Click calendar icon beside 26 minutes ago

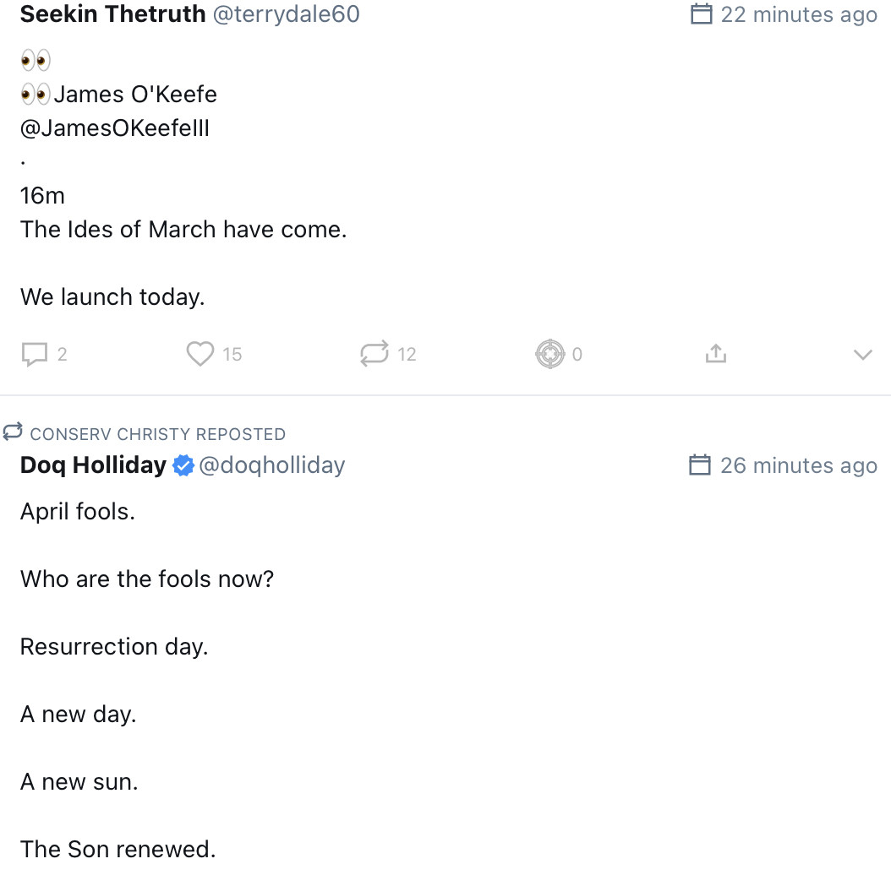700,465
